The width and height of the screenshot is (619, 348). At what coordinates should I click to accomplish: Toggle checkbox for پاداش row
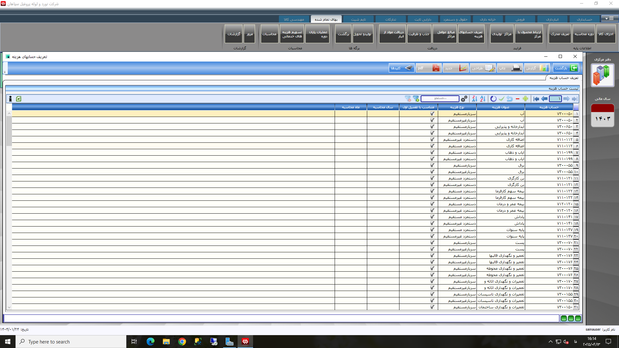(x=432, y=217)
